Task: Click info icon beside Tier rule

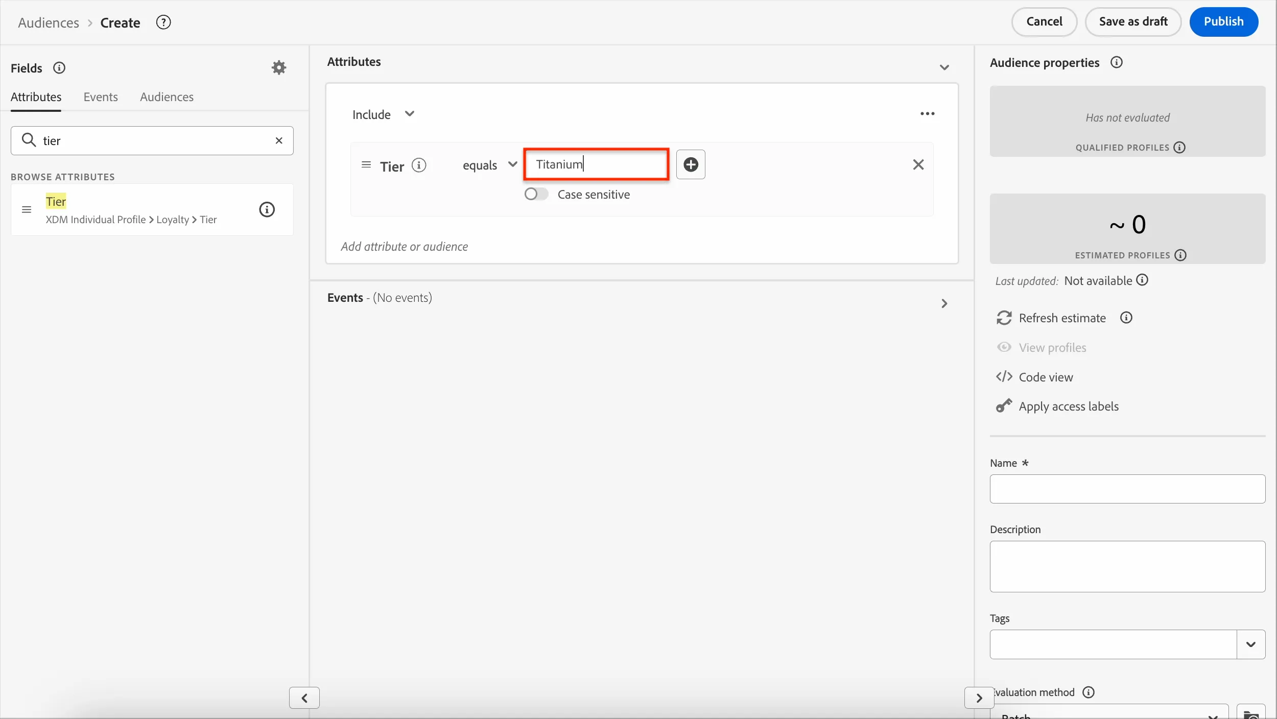Action: point(419,165)
